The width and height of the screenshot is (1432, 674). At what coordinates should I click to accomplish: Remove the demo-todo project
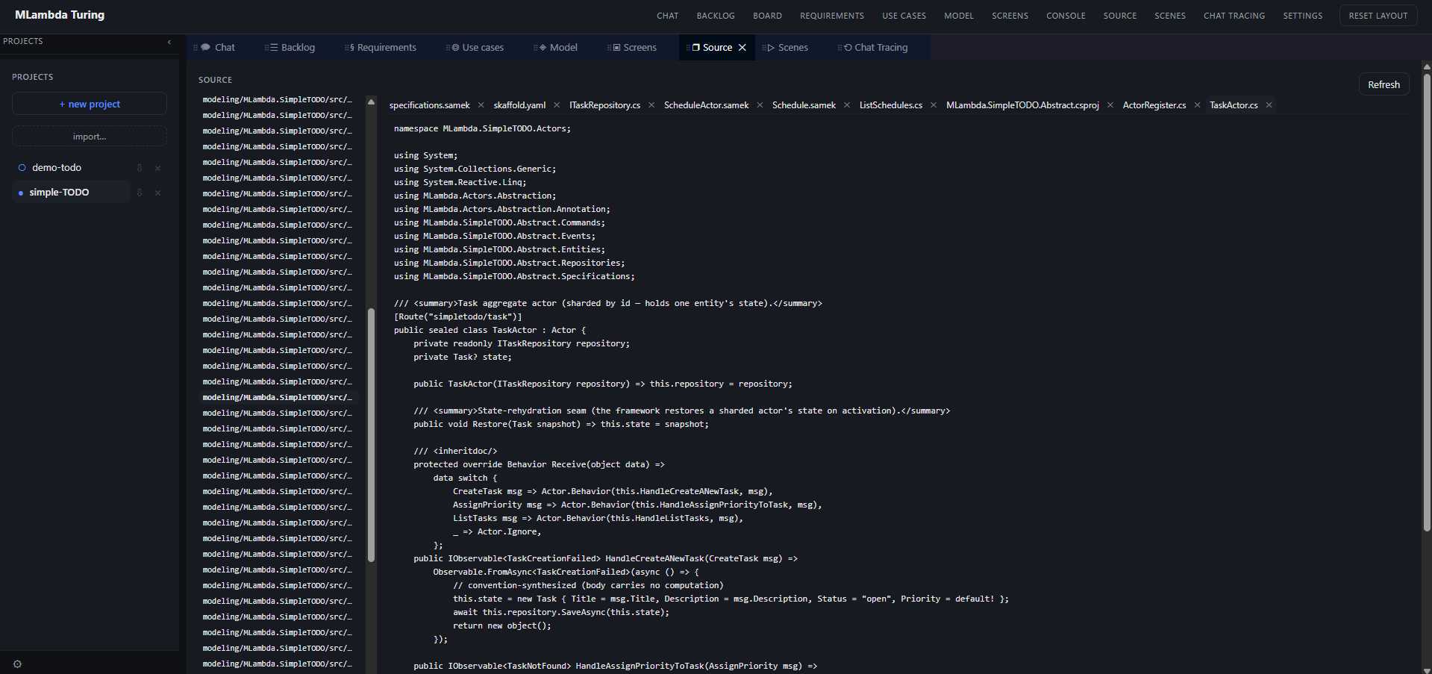tap(157, 168)
